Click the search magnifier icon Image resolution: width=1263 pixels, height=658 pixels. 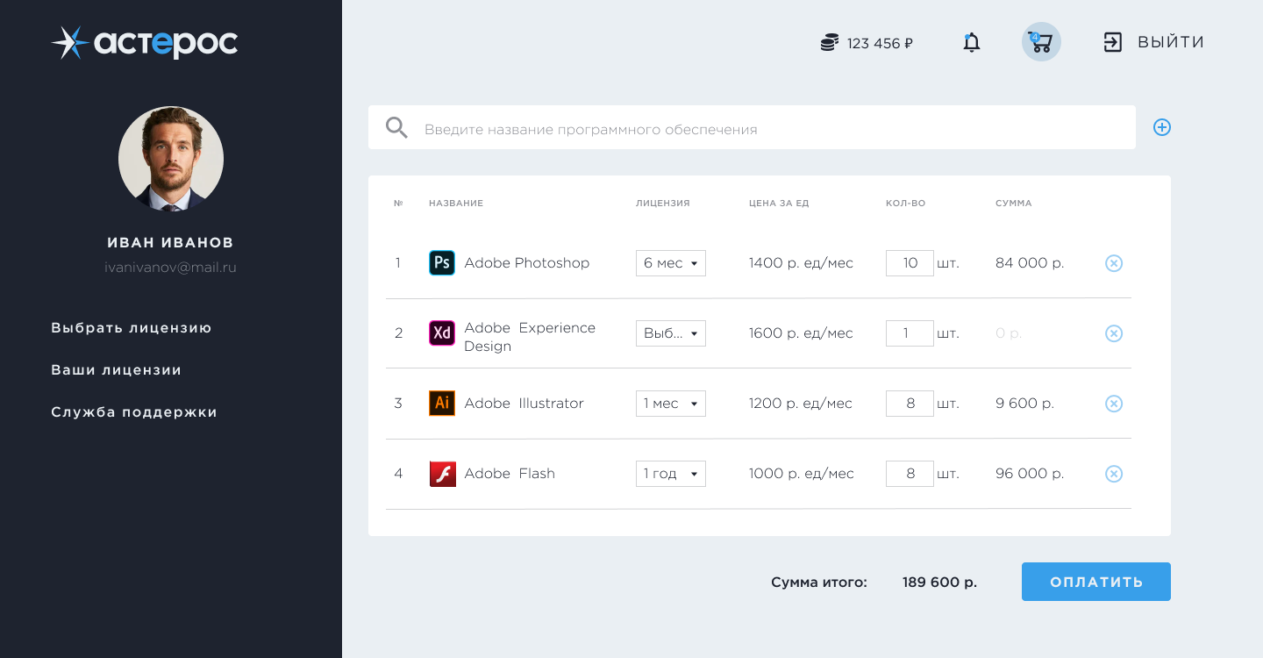(x=397, y=128)
